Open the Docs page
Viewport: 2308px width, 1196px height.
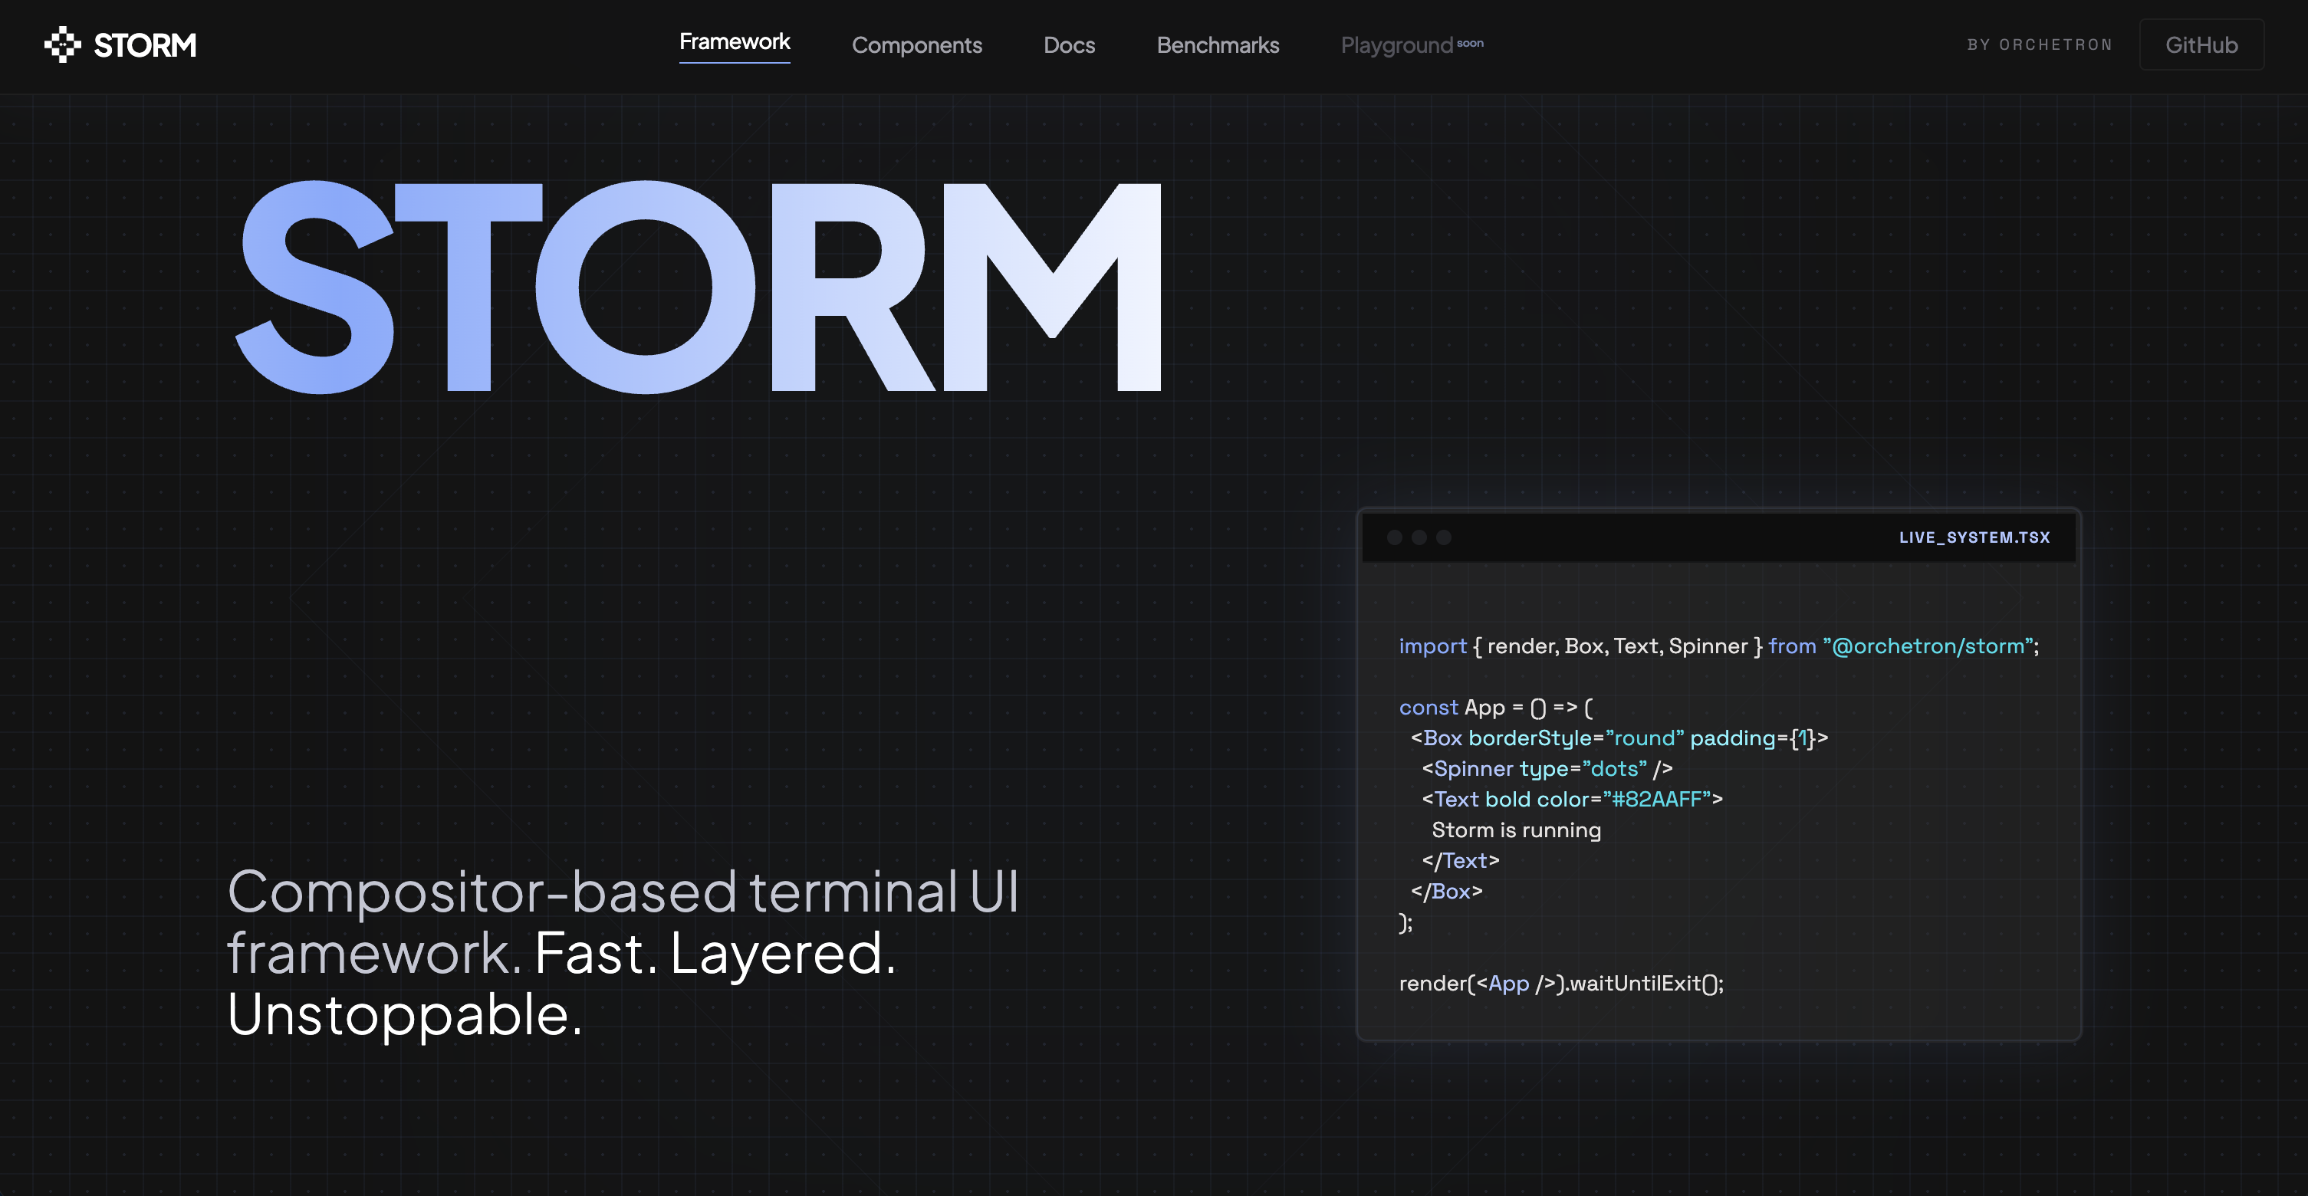(x=1068, y=44)
